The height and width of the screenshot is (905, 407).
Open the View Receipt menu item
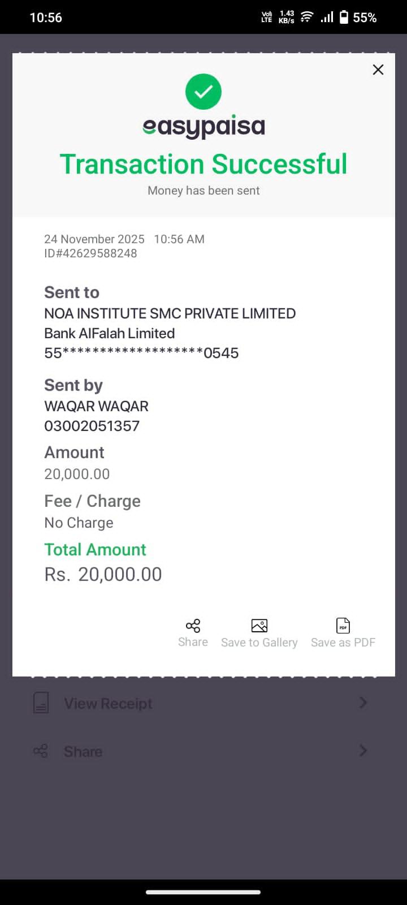click(108, 704)
